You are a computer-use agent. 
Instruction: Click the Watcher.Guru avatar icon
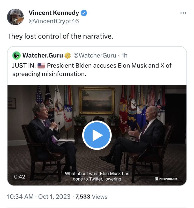(x=17, y=55)
